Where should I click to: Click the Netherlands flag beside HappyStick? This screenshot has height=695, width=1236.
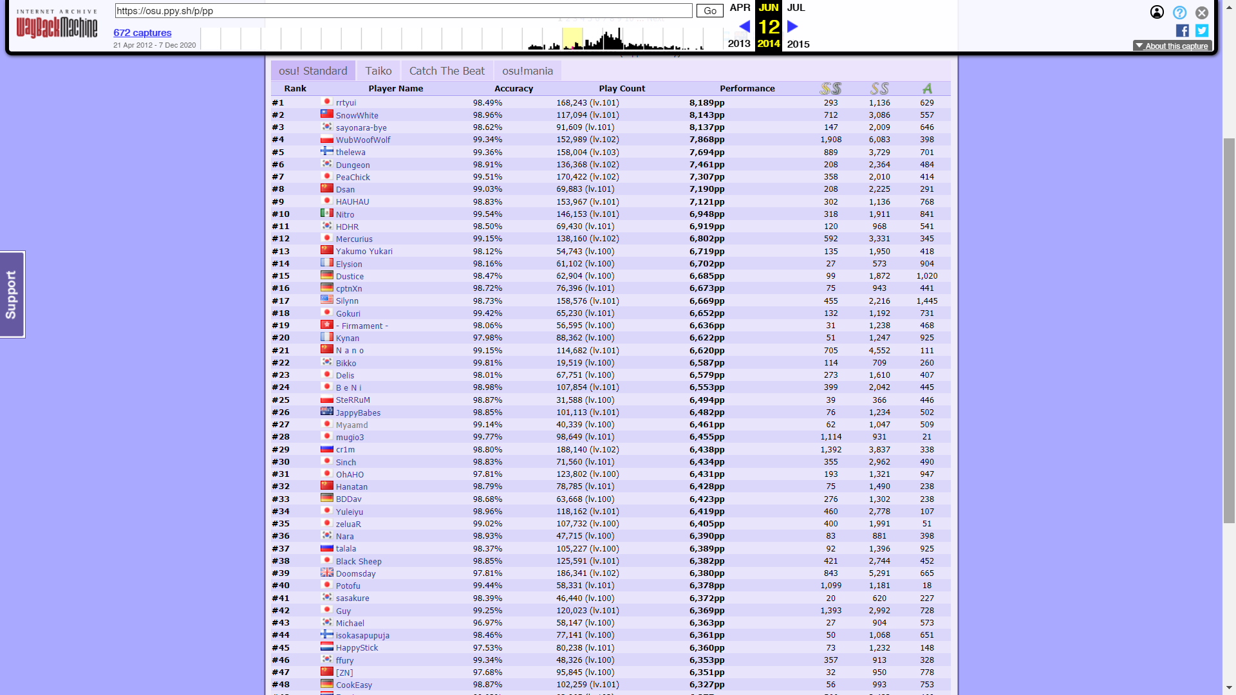pos(327,647)
